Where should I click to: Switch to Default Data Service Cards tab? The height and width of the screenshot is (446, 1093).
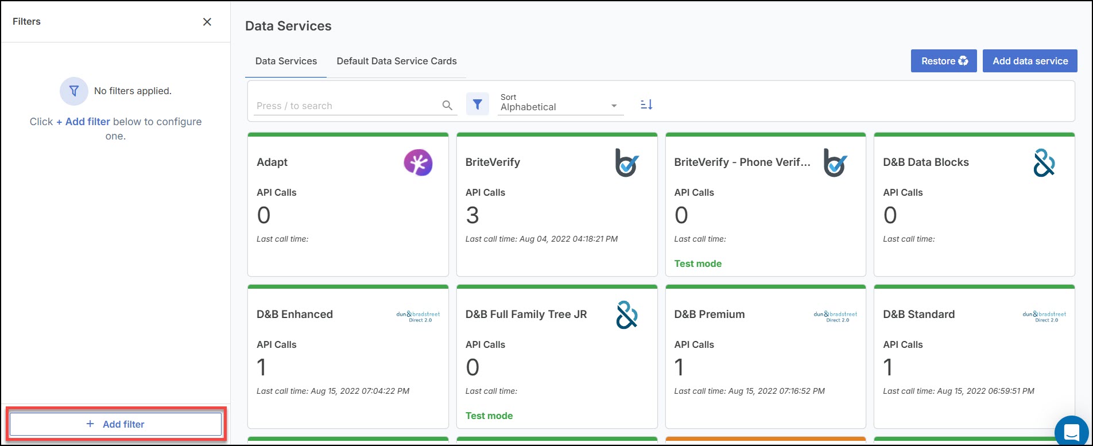tap(397, 61)
